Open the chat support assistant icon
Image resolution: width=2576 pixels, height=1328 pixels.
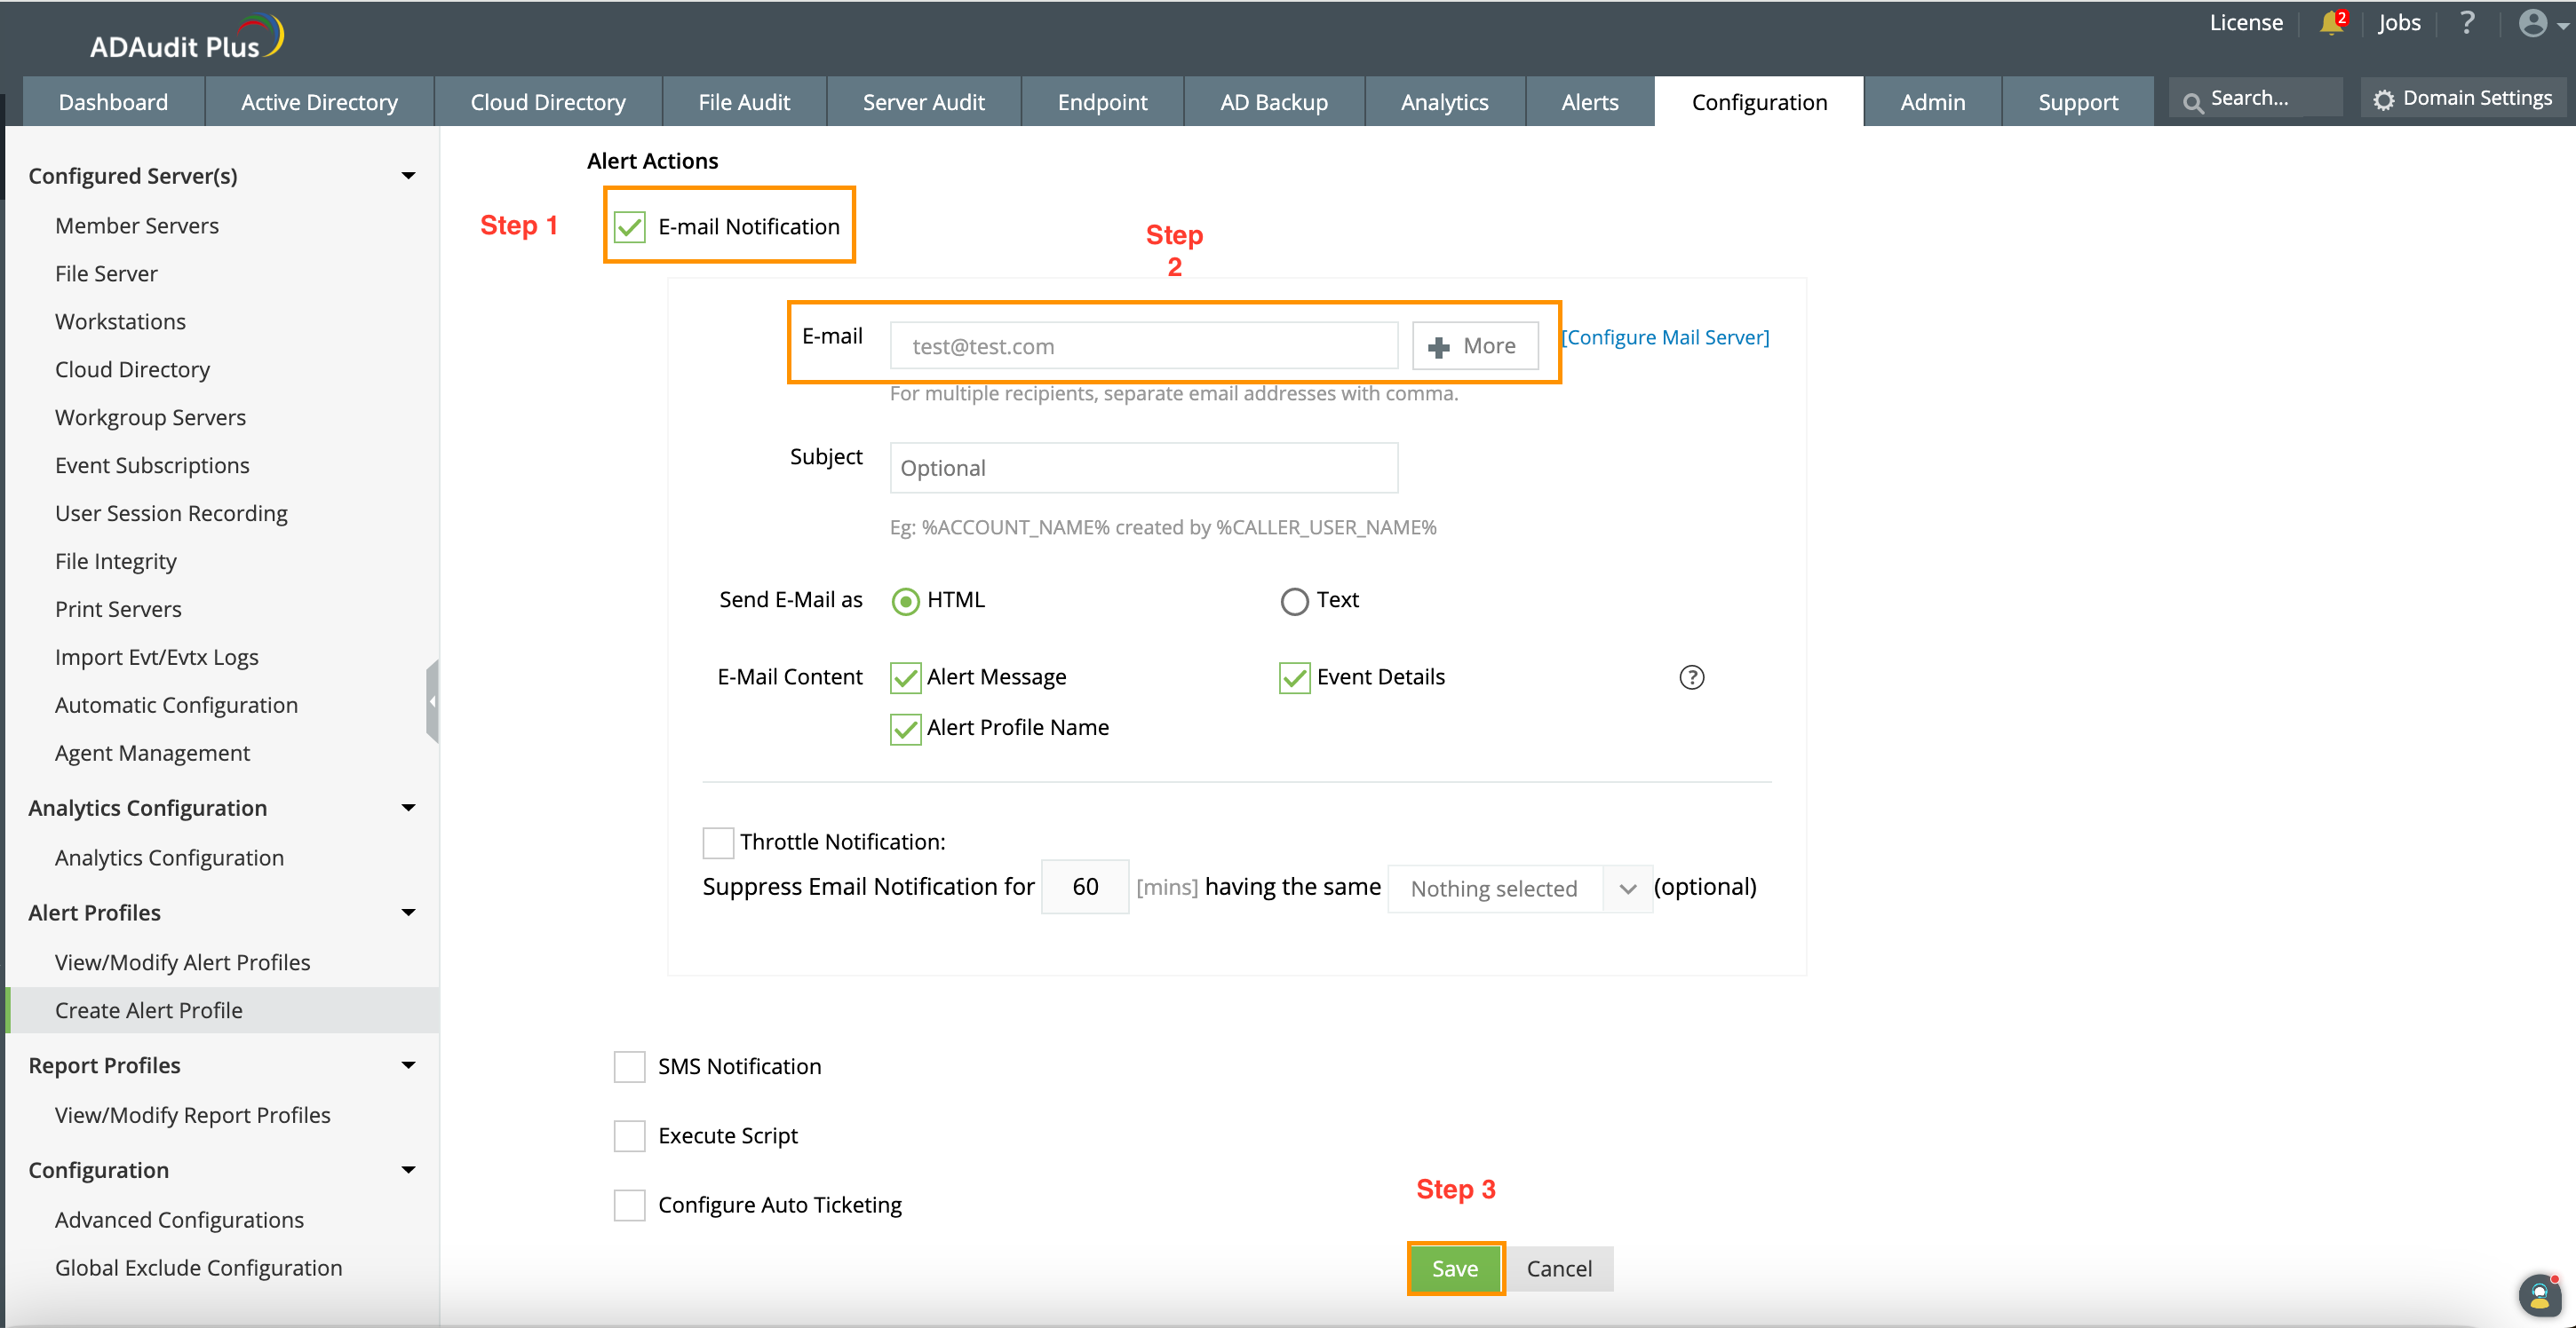[x=2539, y=1295]
